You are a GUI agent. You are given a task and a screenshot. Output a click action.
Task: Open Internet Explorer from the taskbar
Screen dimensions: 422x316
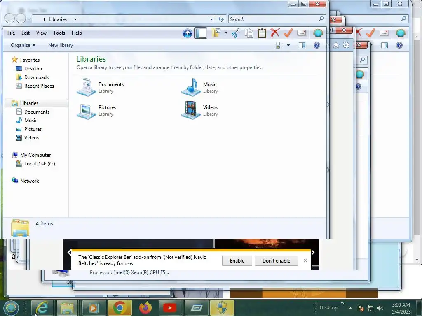click(x=42, y=308)
